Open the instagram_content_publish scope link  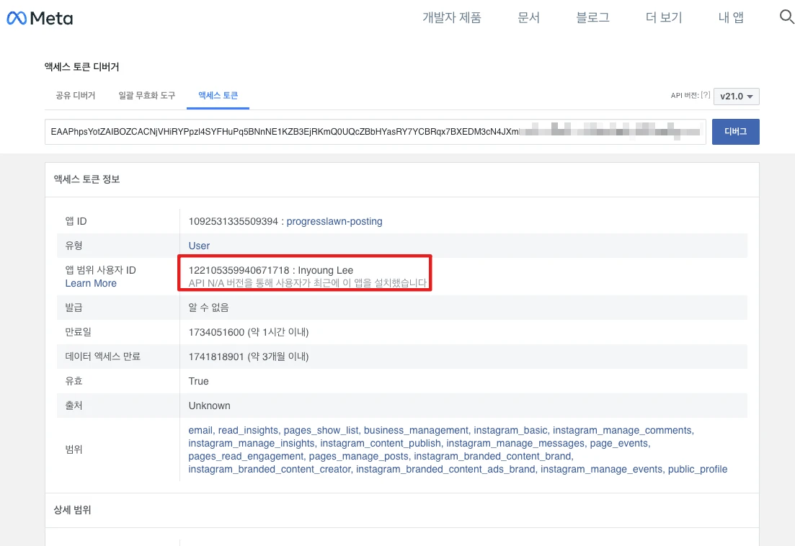pos(381,443)
